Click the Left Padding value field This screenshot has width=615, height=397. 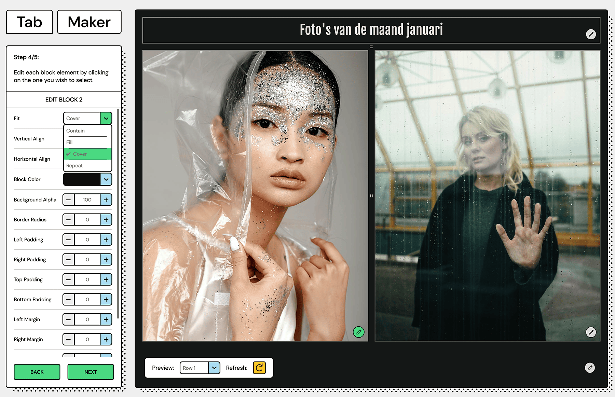pos(87,239)
